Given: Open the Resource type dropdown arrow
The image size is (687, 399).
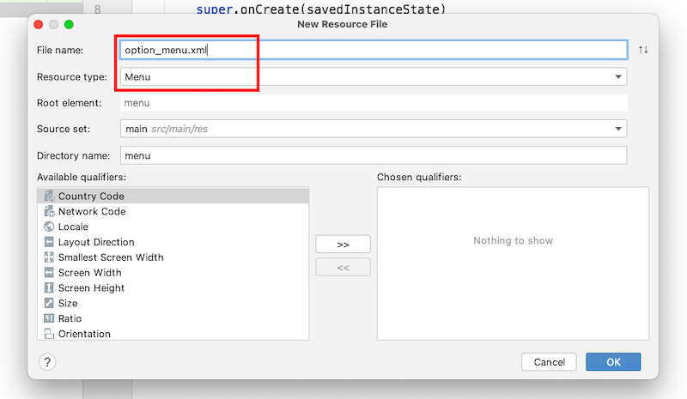Looking at the screenshot, I should tap(618, 76).
